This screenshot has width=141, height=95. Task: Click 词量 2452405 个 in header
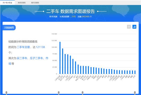point(85,16)
